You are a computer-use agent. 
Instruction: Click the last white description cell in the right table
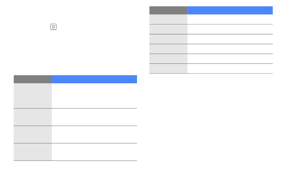[230, 69]
